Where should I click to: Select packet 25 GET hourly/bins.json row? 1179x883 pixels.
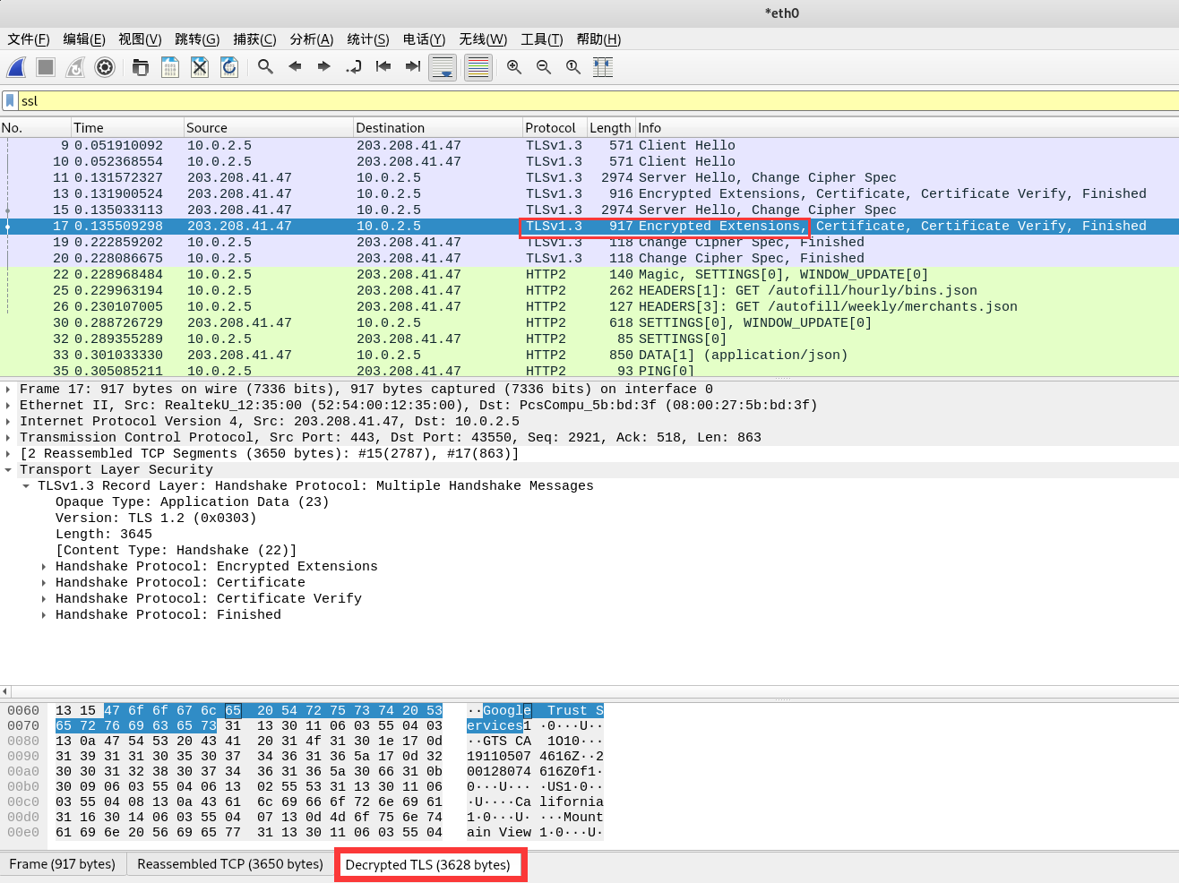tap(589, 290)
